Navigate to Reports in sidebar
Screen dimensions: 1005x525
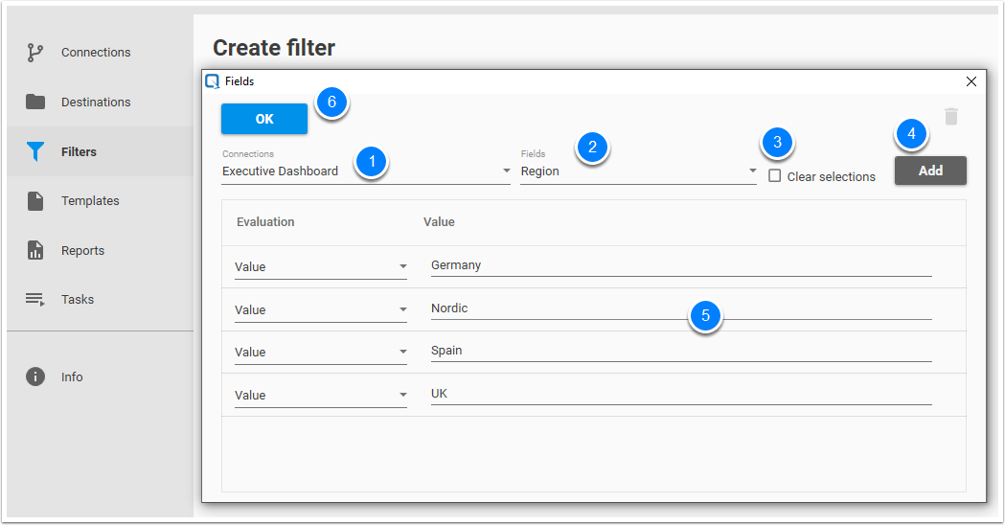[100, 250]
